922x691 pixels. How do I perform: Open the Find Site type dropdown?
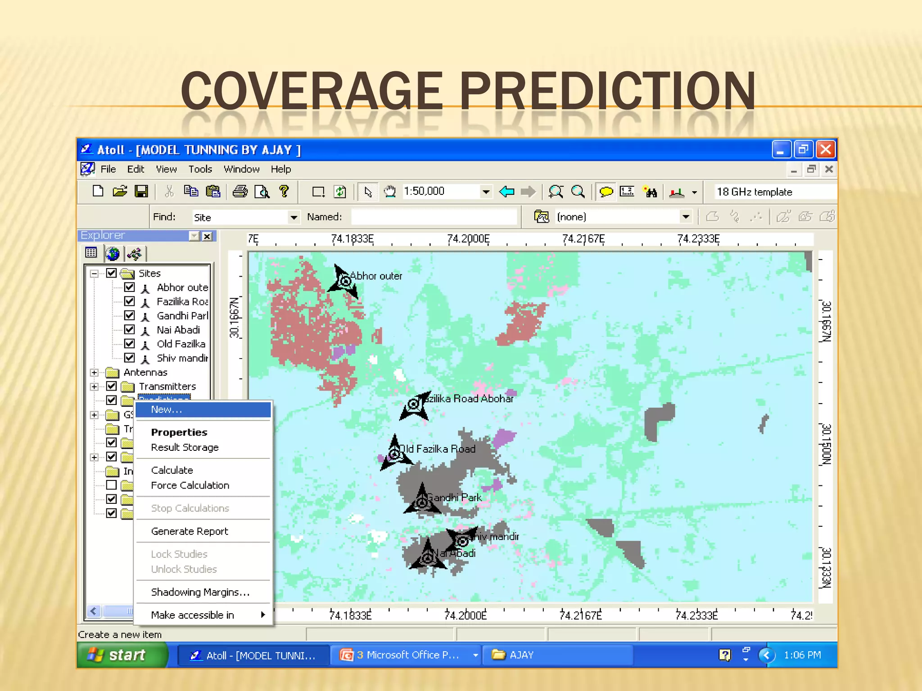(294, 218)
